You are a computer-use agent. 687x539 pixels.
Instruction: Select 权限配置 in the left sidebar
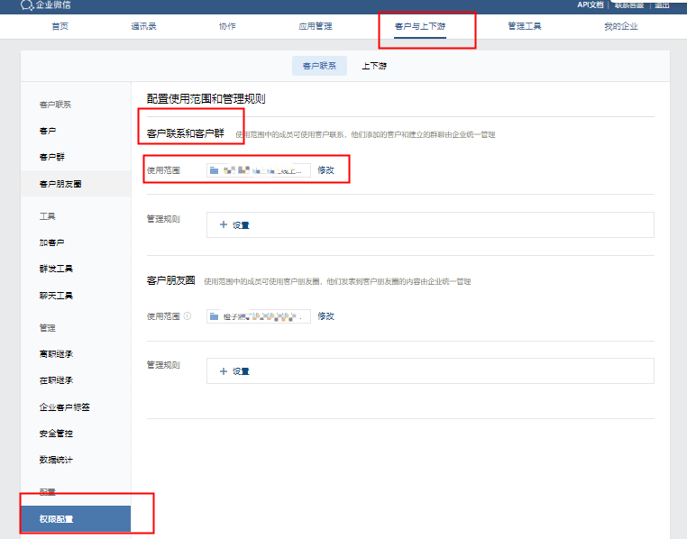pyautogui.click(x=56, y=519)
